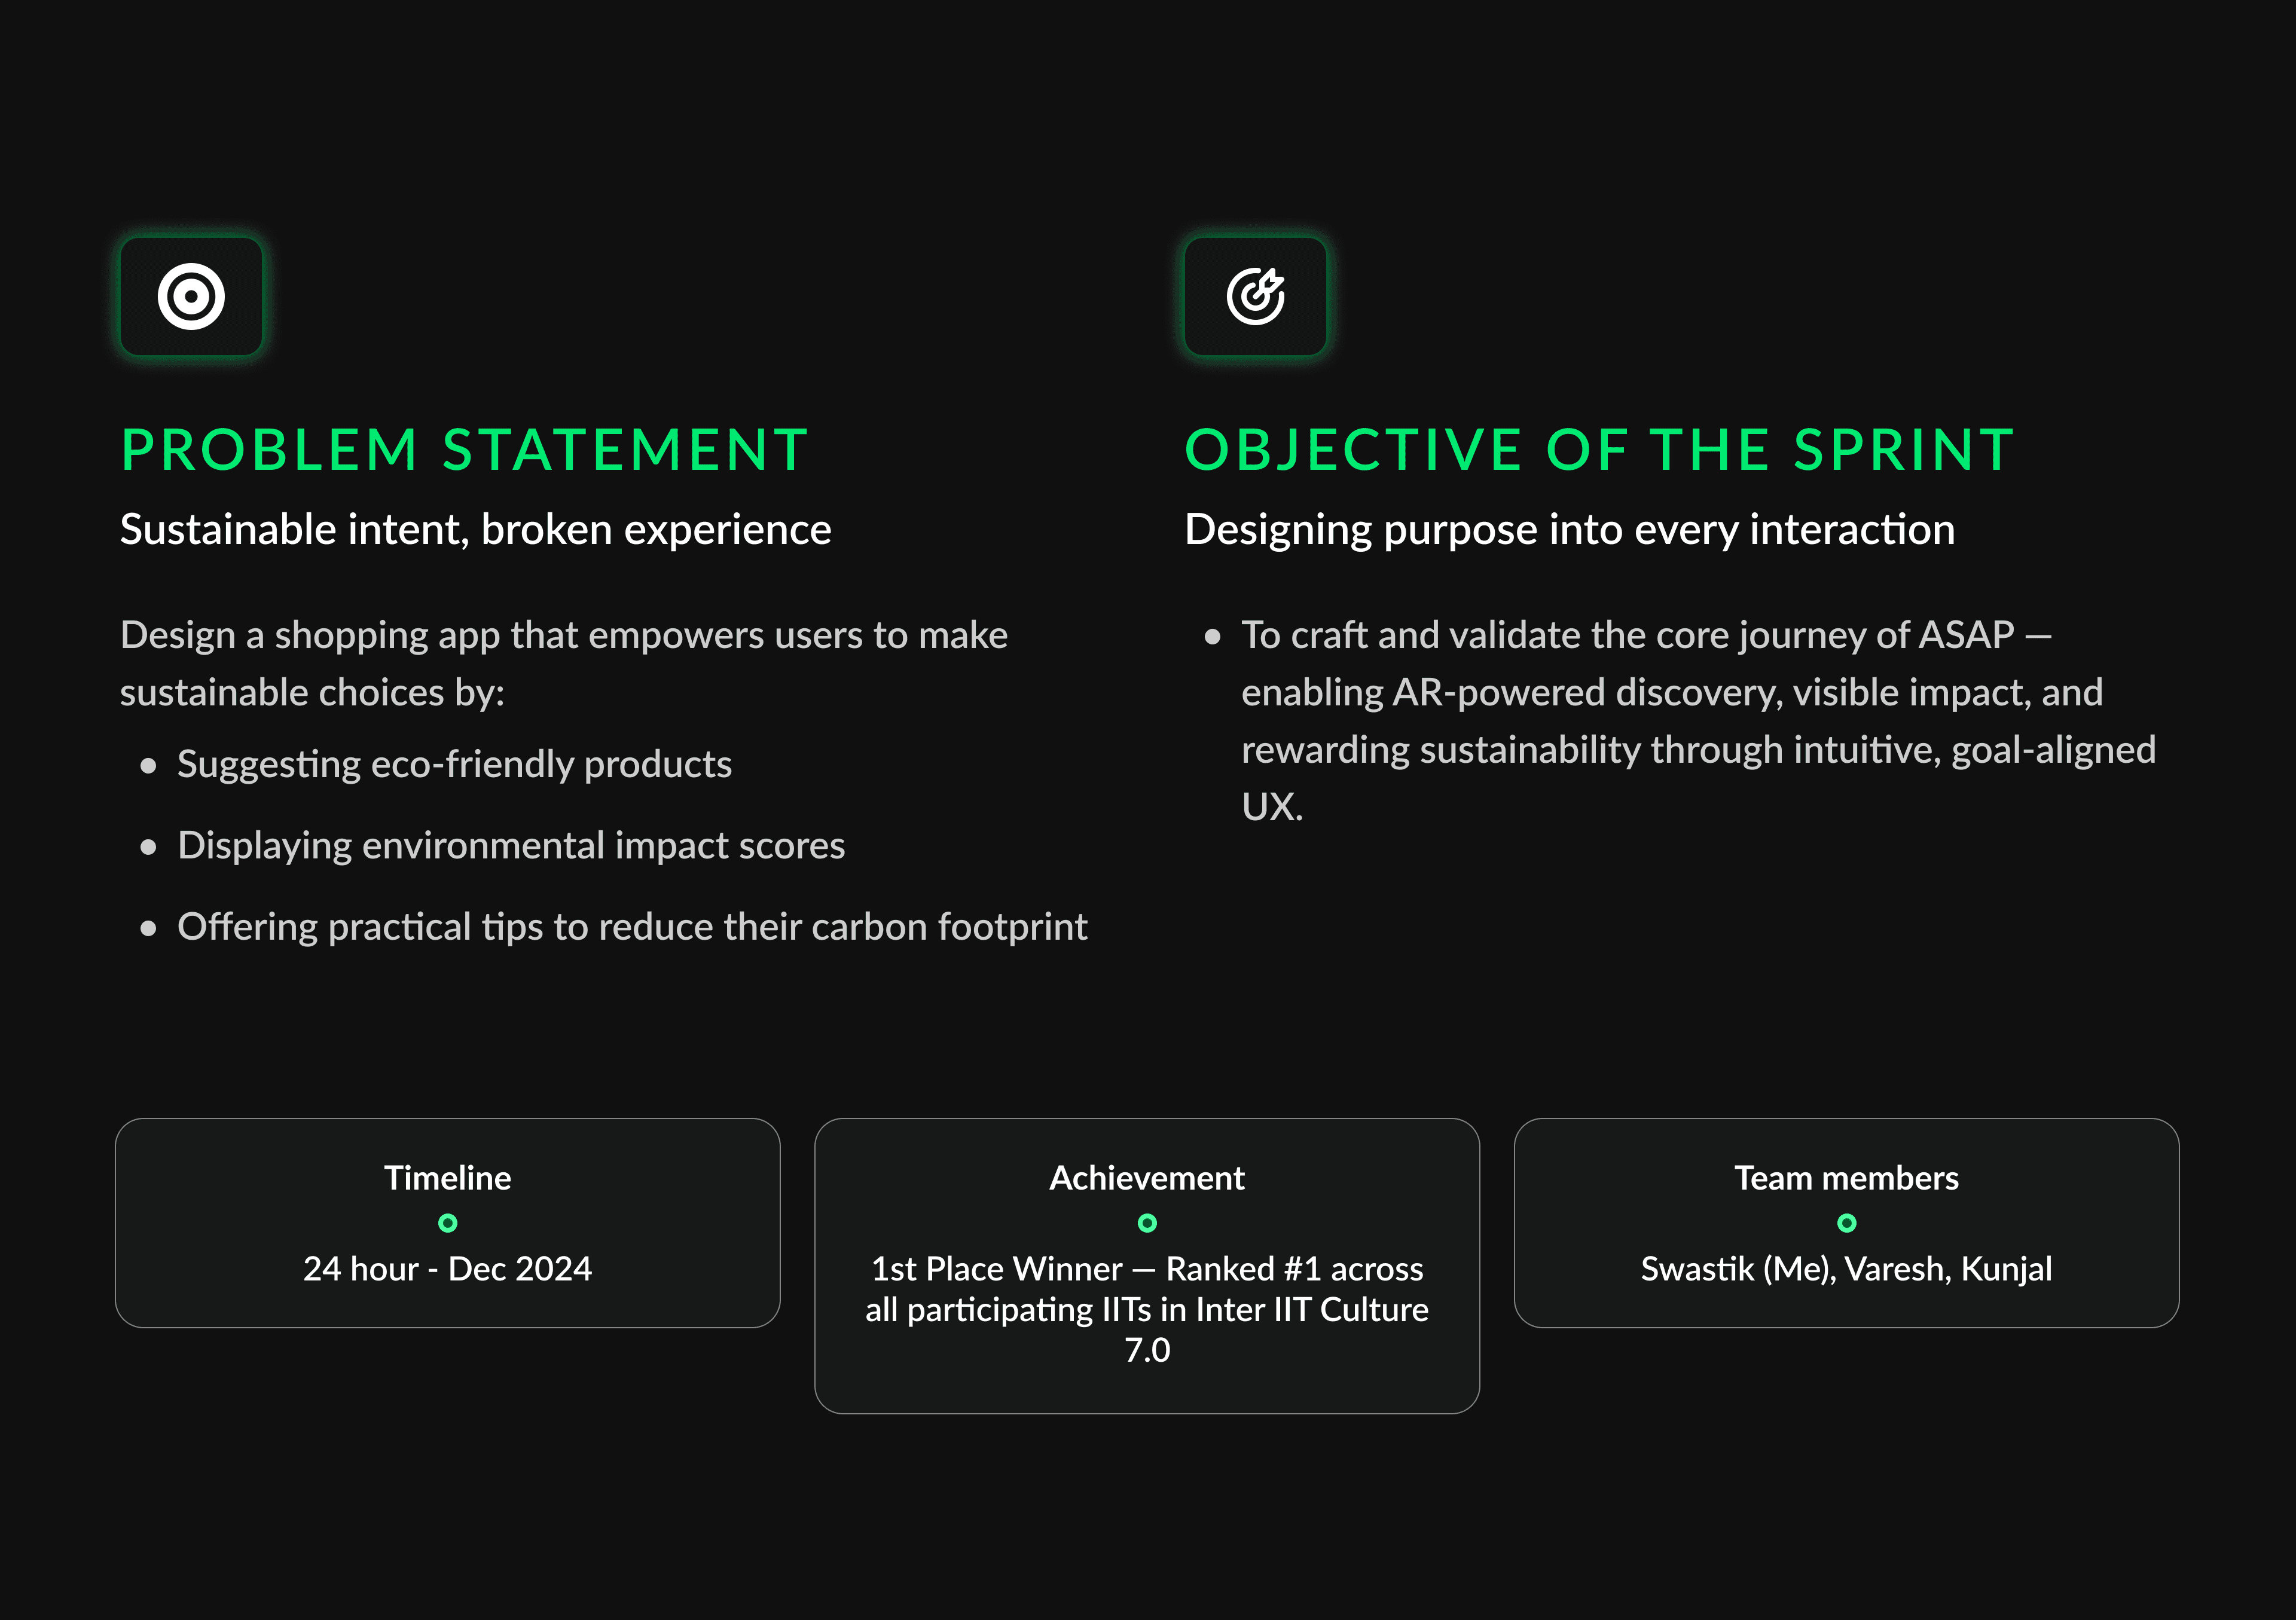
Task: Click the 24 hour - Dec 2024 text
Action: coord(448,1269)
